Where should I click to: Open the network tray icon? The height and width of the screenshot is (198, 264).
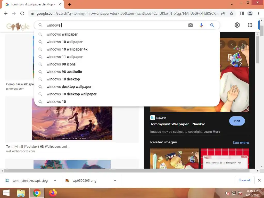pyautogui.click(x=234, y=193)
